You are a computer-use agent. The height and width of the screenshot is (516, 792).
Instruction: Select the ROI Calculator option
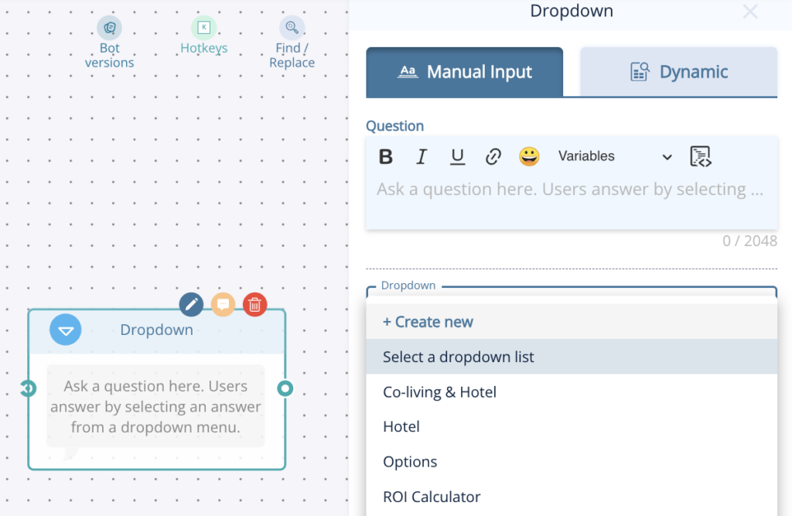point(431,497)
